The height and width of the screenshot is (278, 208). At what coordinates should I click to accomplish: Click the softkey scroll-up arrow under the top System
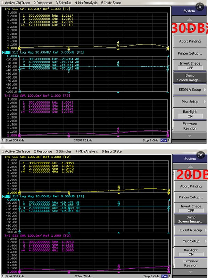click(189, 19)
